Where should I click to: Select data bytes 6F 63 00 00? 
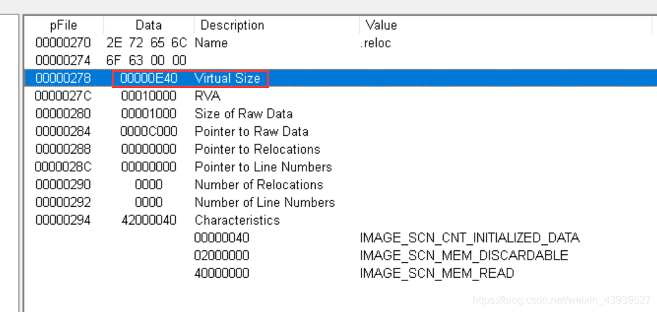click(146, 60)
